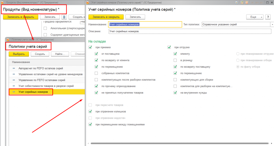Select row 'Учет себестоимости товаров в разрезе серий'
This screenshot has height=146, width=274.
point(47,86)
